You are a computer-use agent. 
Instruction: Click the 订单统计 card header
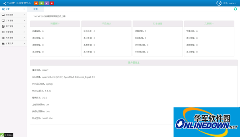click(158, 24)
